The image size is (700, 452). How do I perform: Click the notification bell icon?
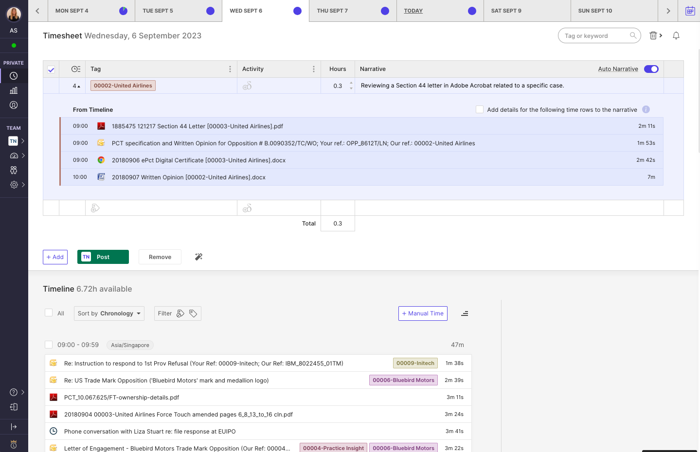[x=676, y=35]
